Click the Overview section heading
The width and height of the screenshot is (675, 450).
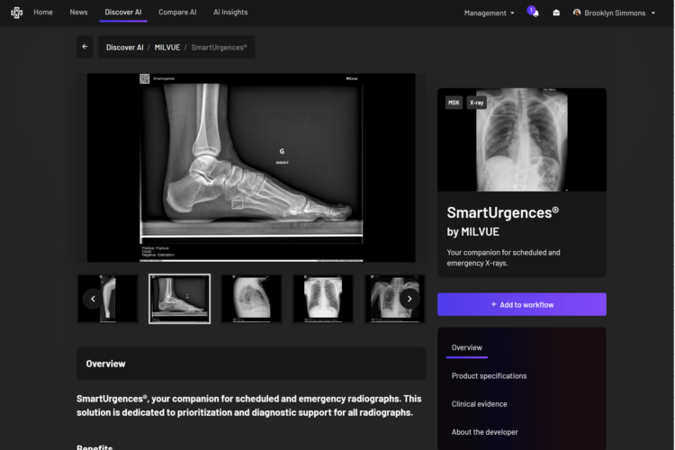(x=105, y=364)
